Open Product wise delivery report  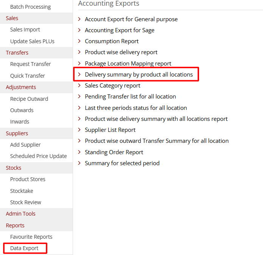tap(121, 52)
